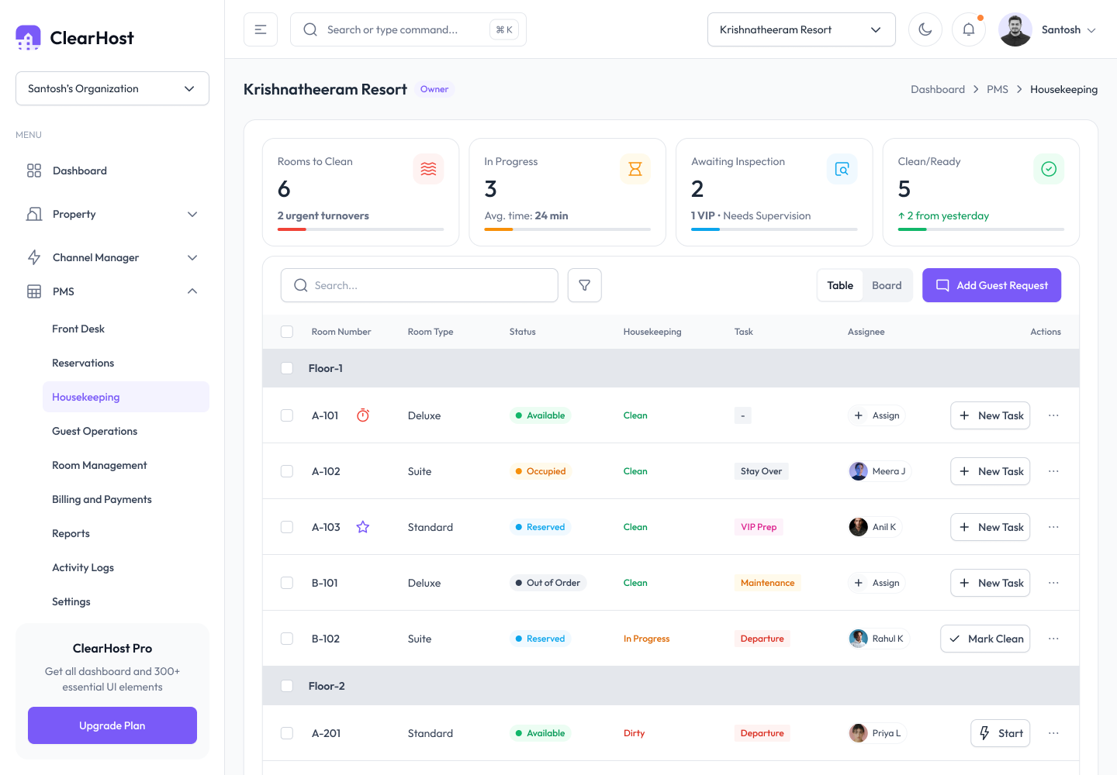
Task: Toggle dark mode moon icon
Action: point(925,29)
